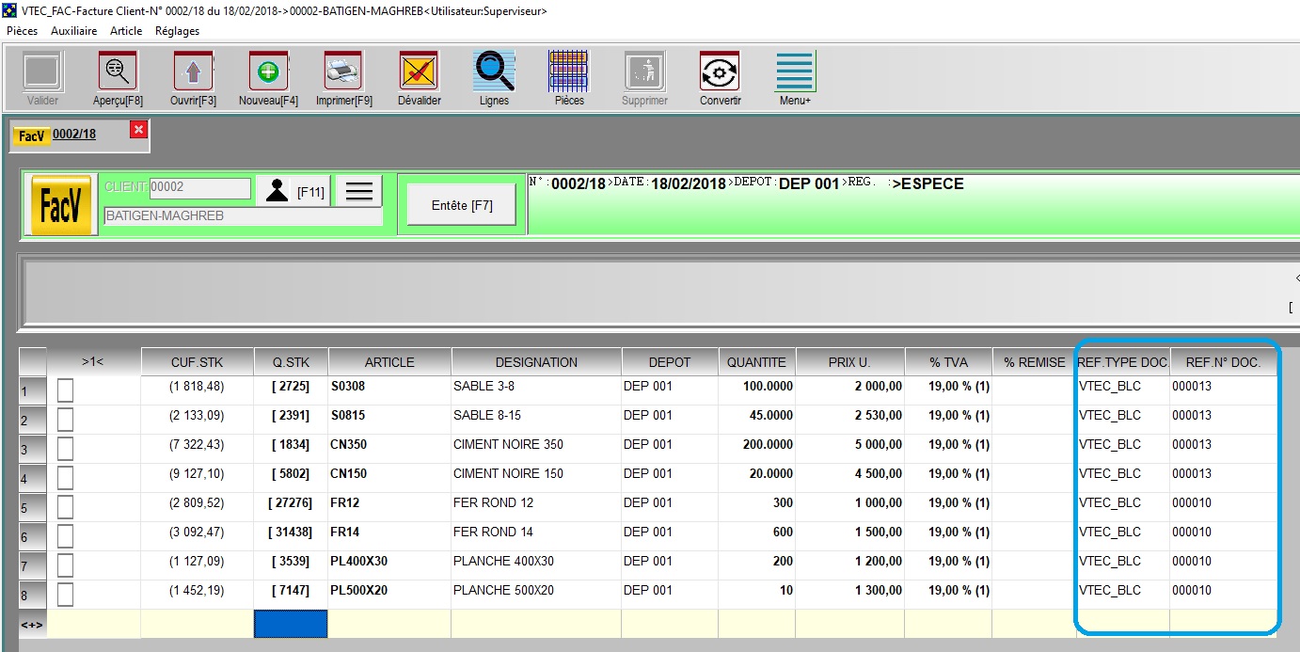Open the Pièces menu
The image size is (1300, 652).
click(x=22, y=31)
